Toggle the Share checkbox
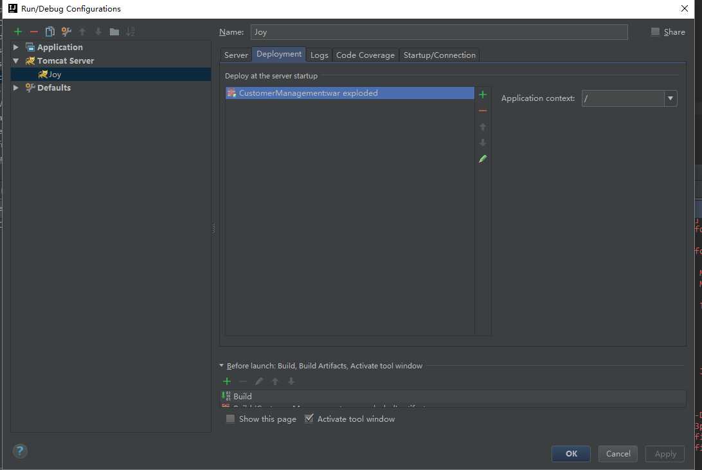The width and height of the screenshot is (702, 470). [x=655, y=32]
